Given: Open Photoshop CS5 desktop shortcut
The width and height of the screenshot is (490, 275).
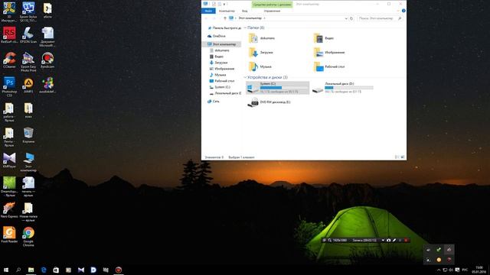Looking at the screenshot, I should pyautogui.click(x=9, y=86).
